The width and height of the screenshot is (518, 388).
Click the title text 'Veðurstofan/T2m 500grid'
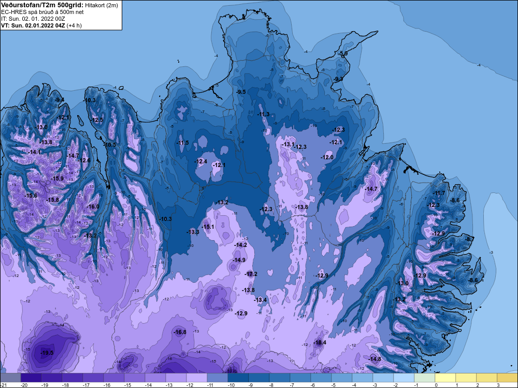pos(41,5)
